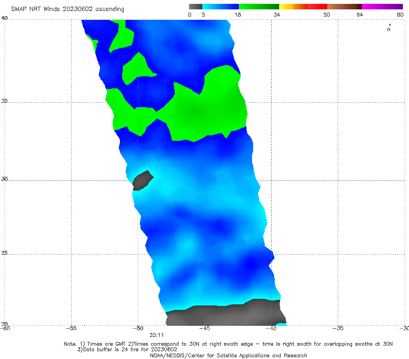Click the NOAA/NESDIS Center for Satellite Applications credit

(x=228, y=355)
